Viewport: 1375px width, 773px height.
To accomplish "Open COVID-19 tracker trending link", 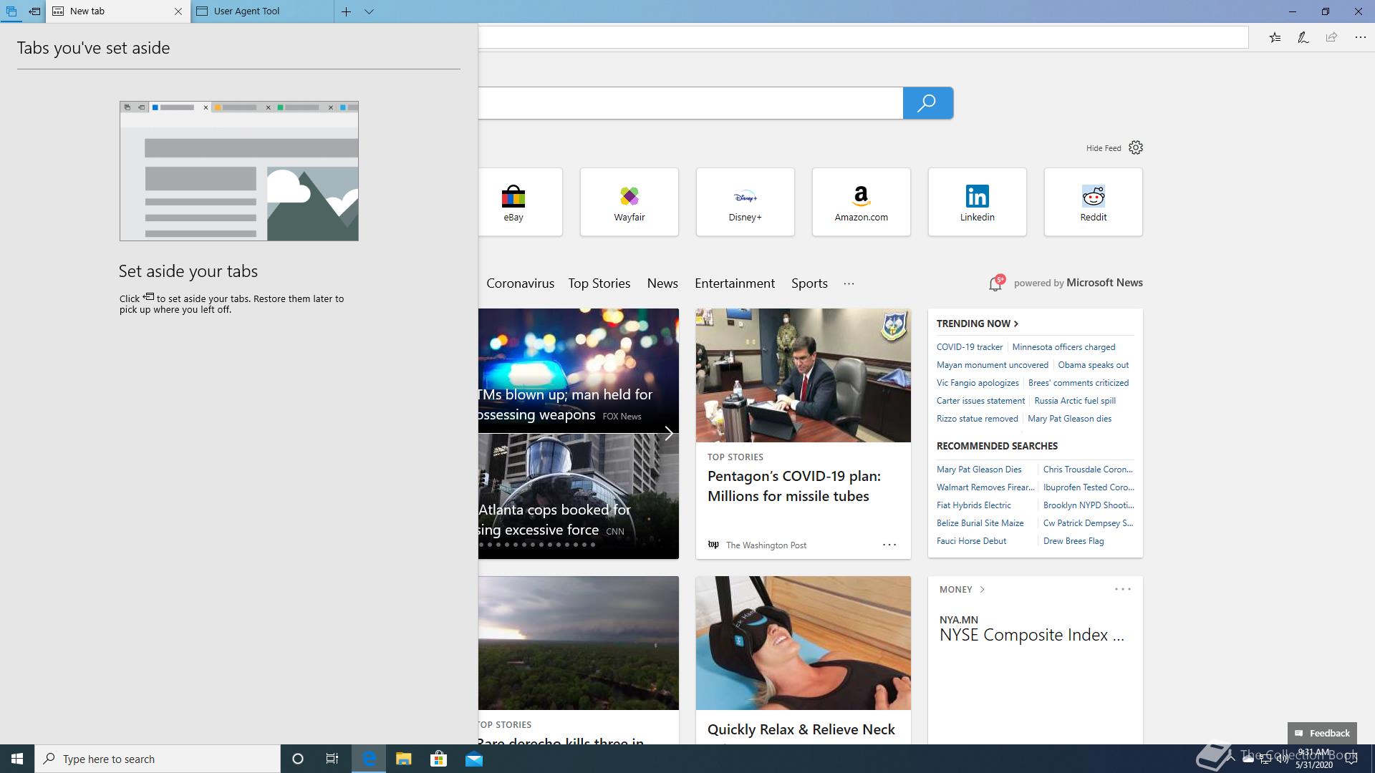I will tap(970, 347).
